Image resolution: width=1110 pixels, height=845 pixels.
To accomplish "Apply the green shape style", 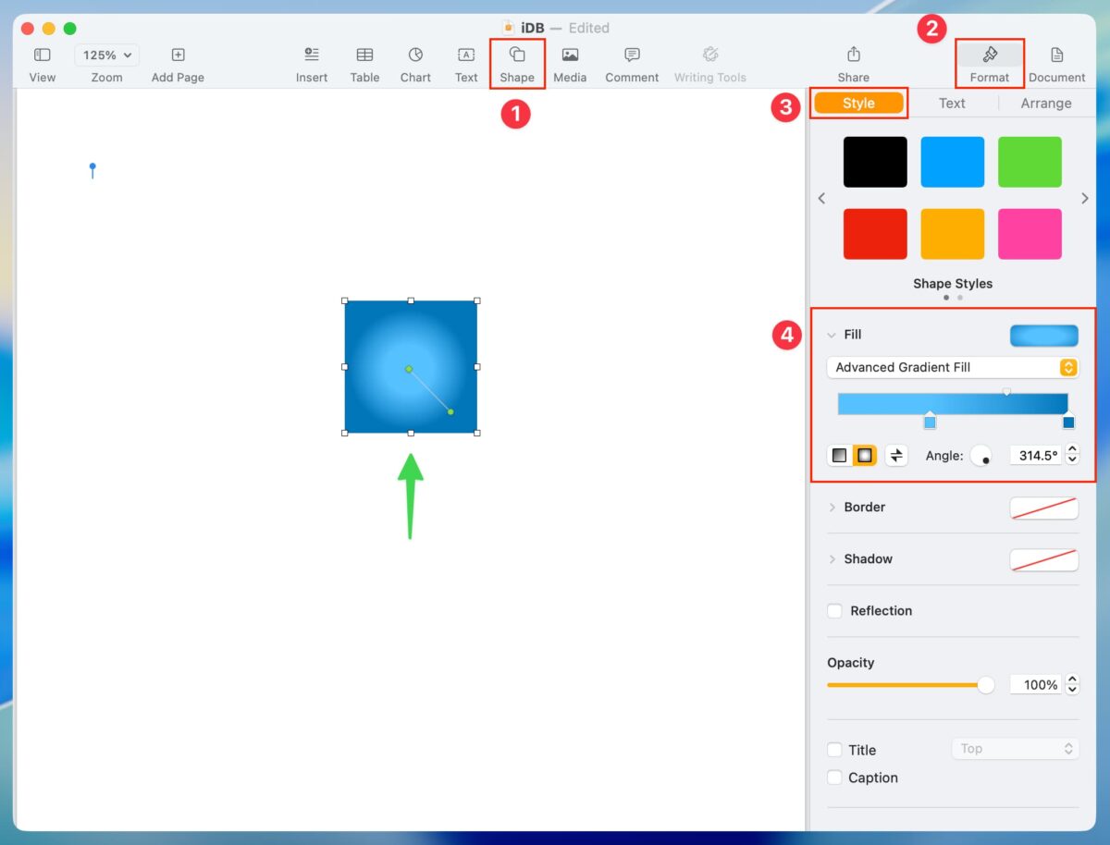I will [1030, 162].
